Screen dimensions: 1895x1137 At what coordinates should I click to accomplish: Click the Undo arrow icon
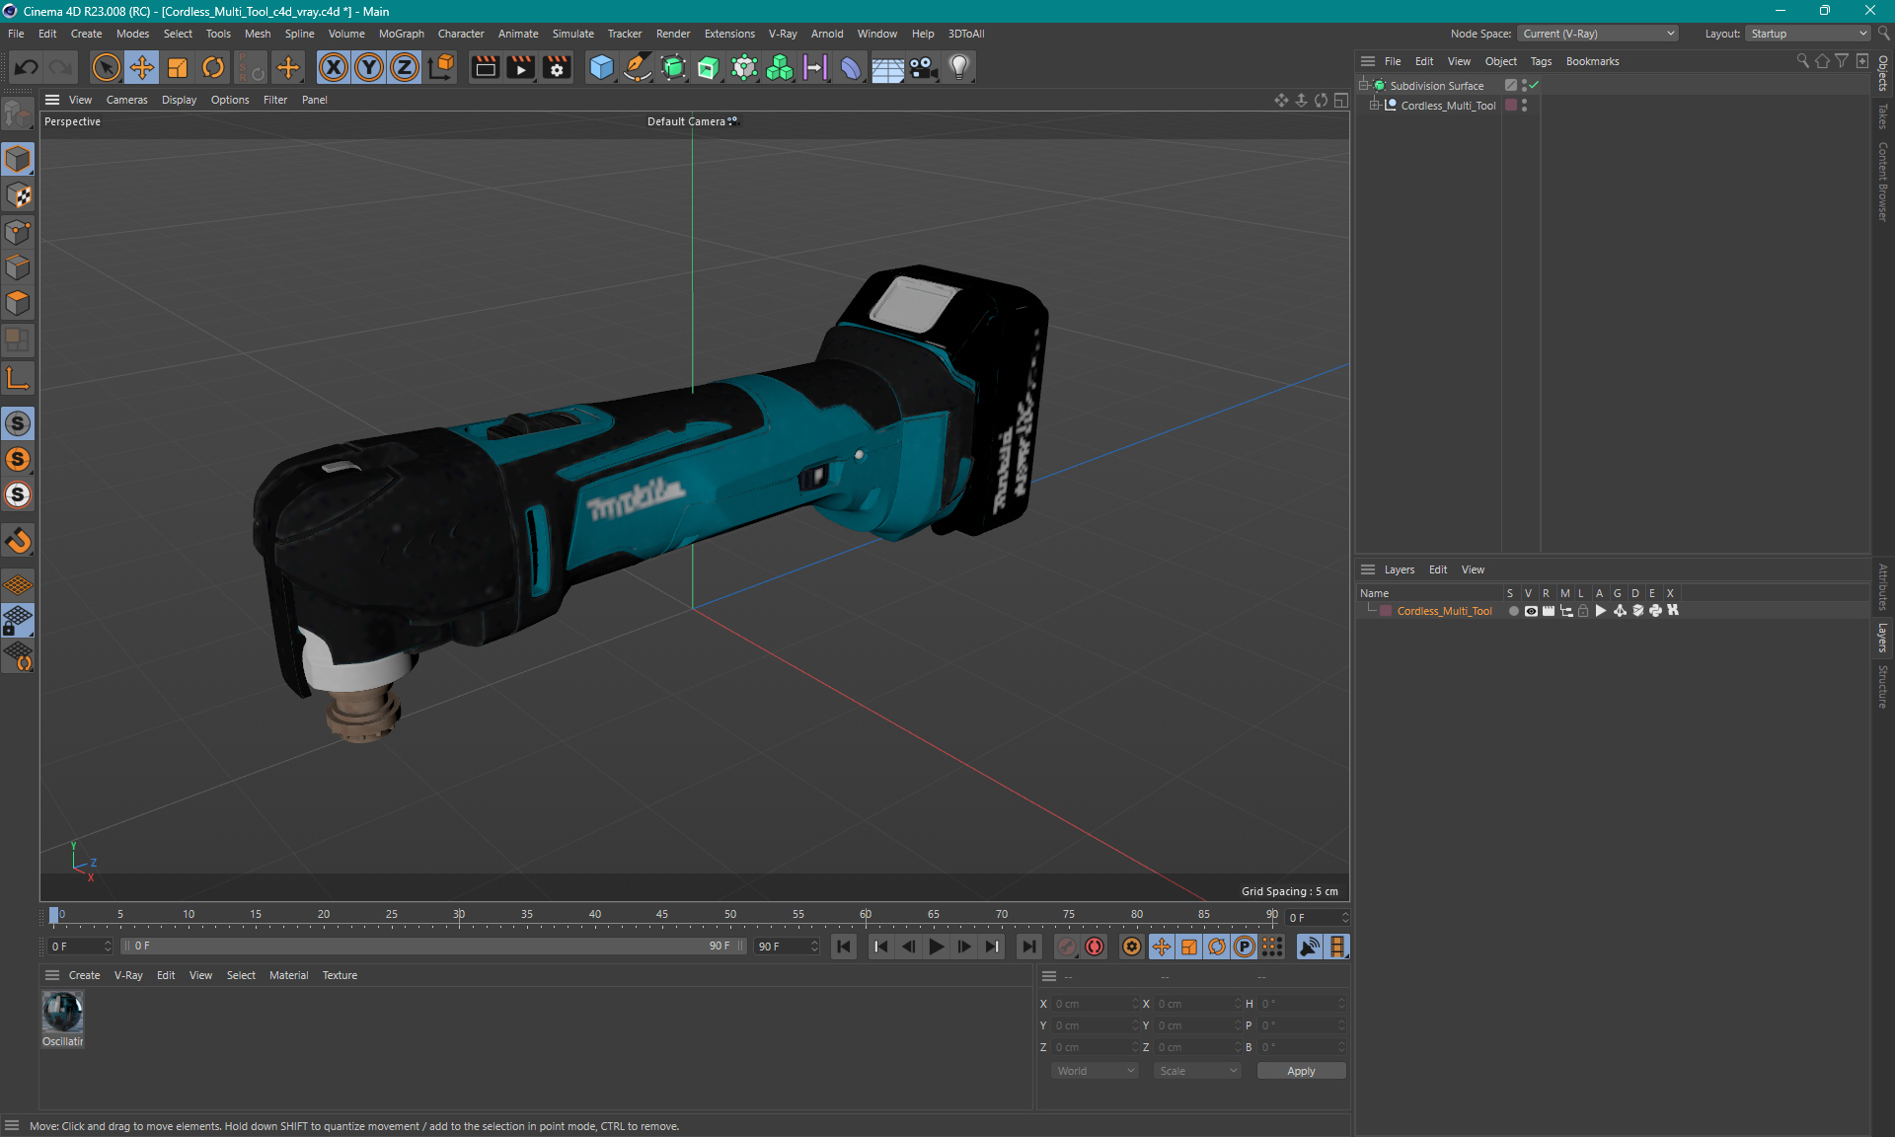(27, 67)
